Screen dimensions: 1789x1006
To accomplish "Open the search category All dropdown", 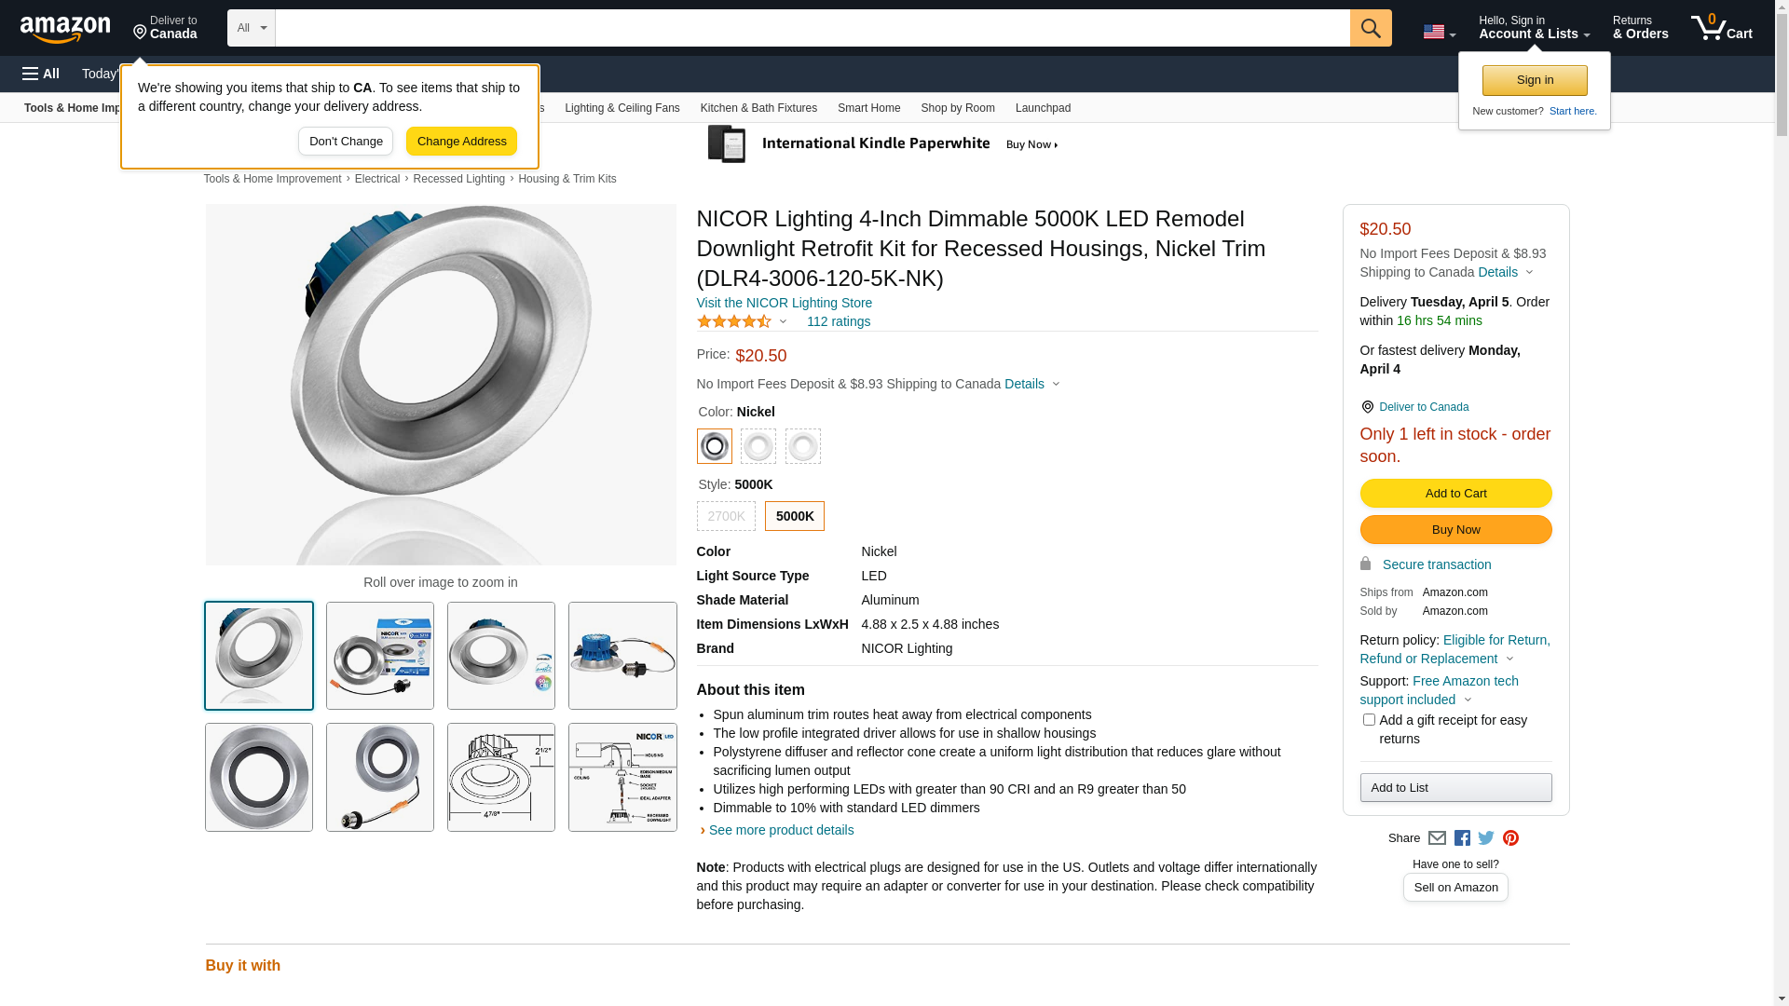I will (x=252, y=28).
